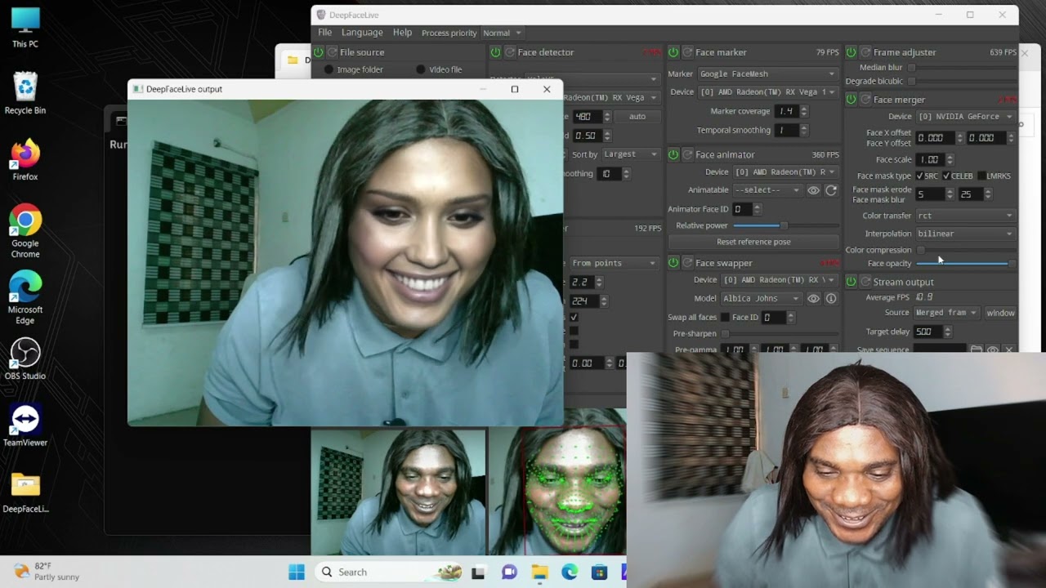Viewport: 1046px width, 588px height.
Task: Check the Swap all faces box
Action: tap(724, 317)
